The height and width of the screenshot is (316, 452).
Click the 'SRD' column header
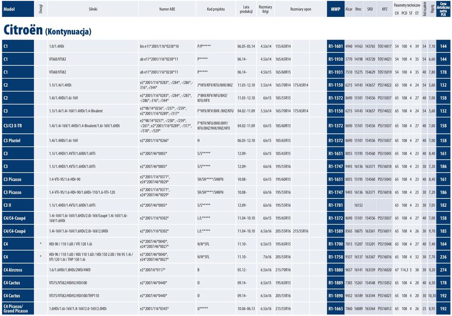(370, 9)
